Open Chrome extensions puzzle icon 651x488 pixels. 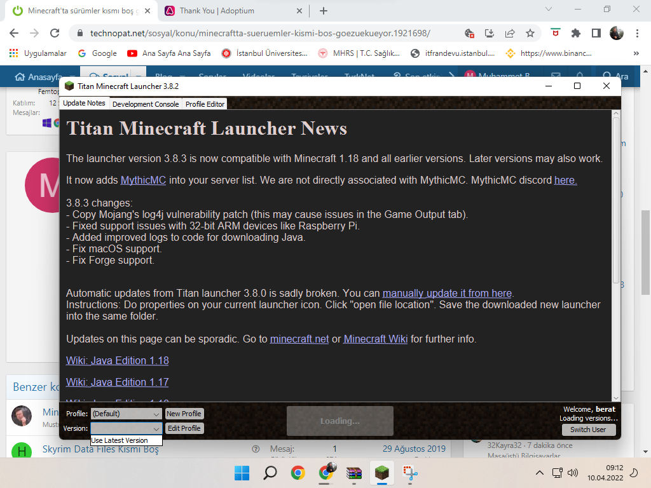click(576, 33)
